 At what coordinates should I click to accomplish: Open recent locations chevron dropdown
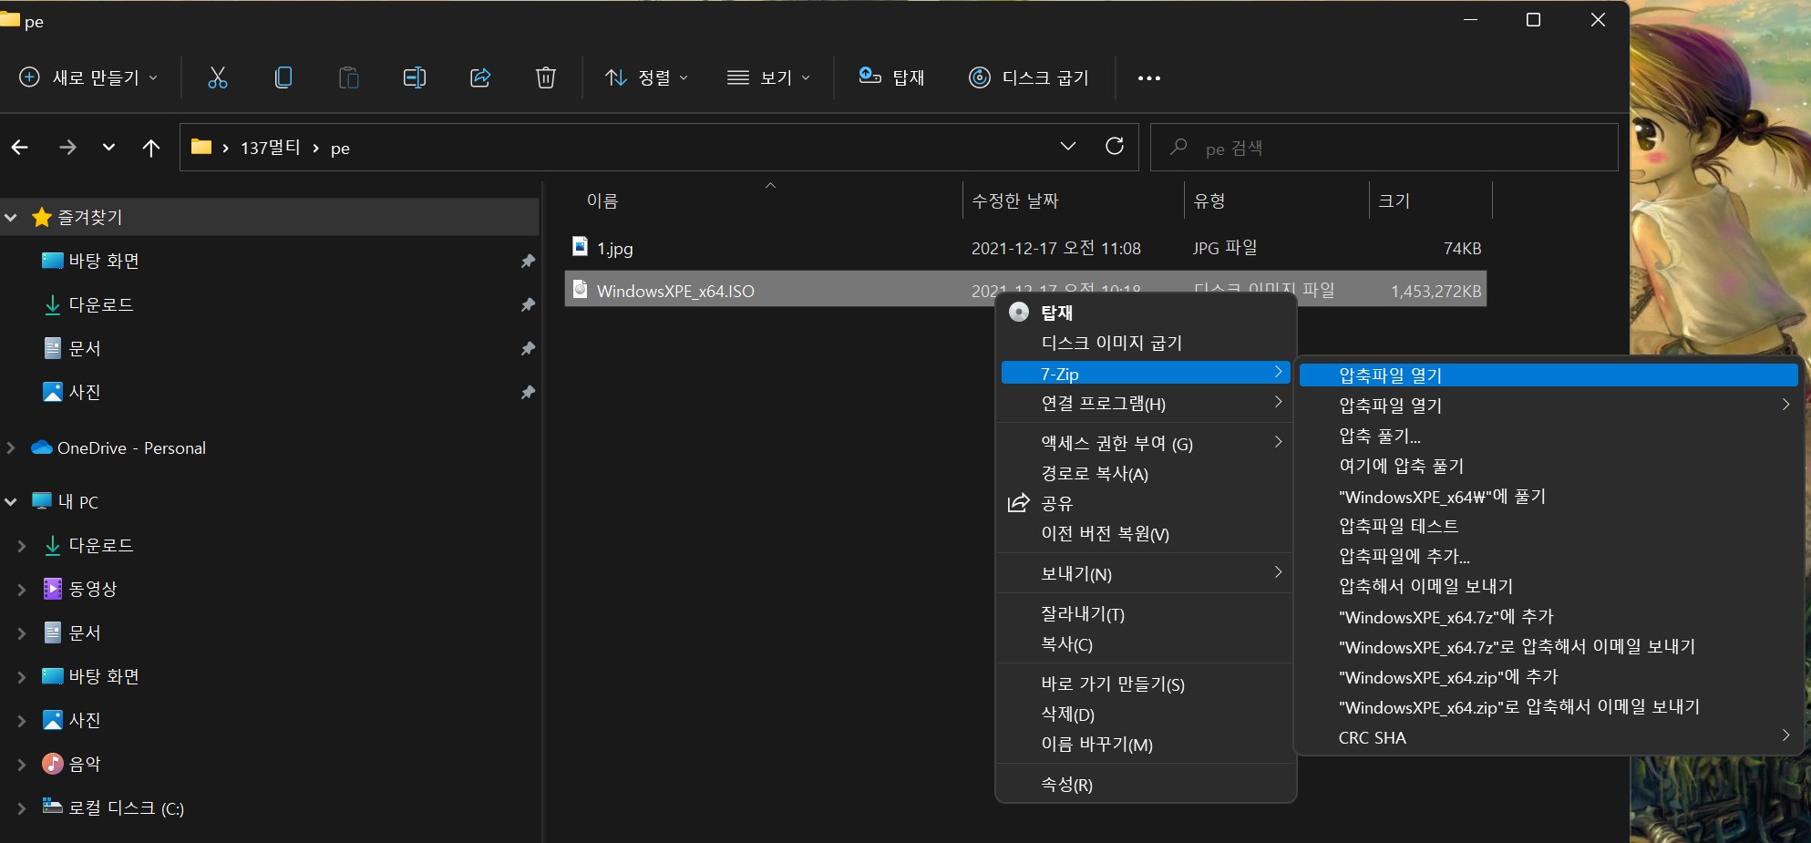click(x=108, y=147)
